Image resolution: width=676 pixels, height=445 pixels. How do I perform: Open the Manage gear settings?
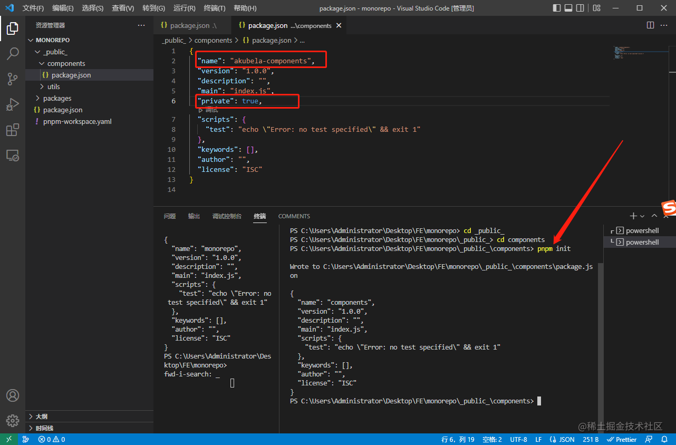point(13,420)
